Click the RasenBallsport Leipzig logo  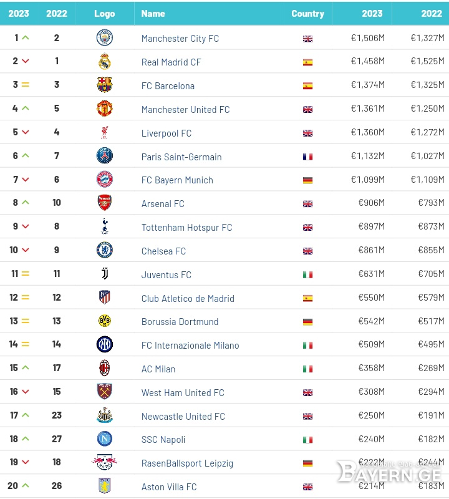pos(104,462)
